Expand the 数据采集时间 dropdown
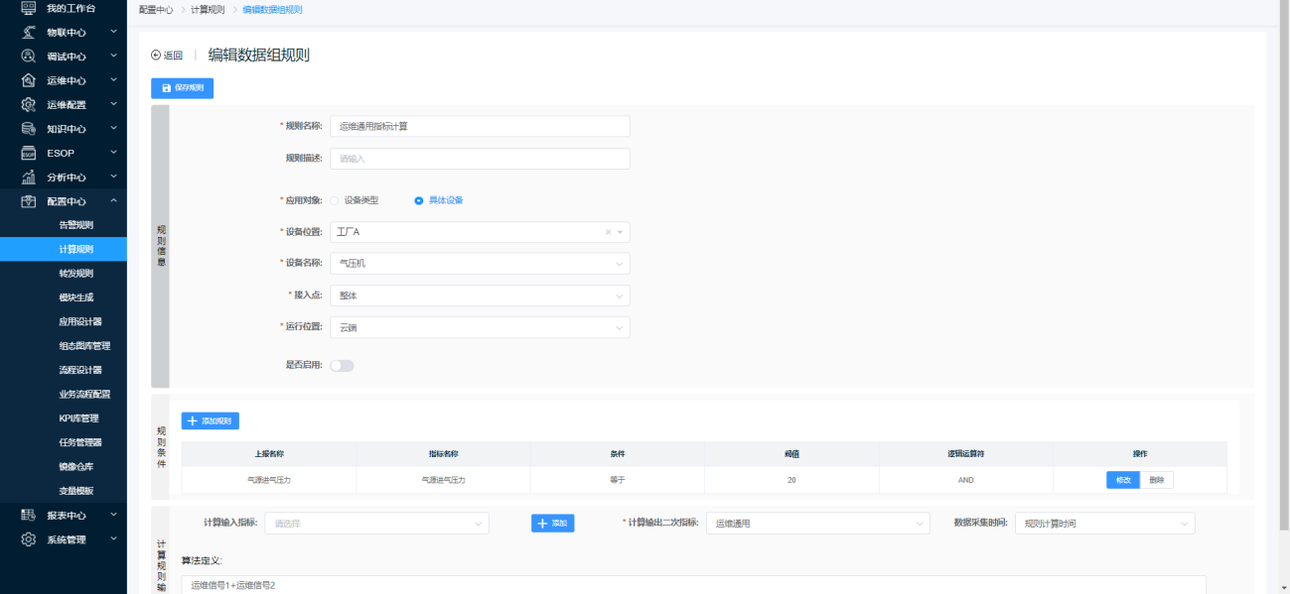 click(1104, 524)
